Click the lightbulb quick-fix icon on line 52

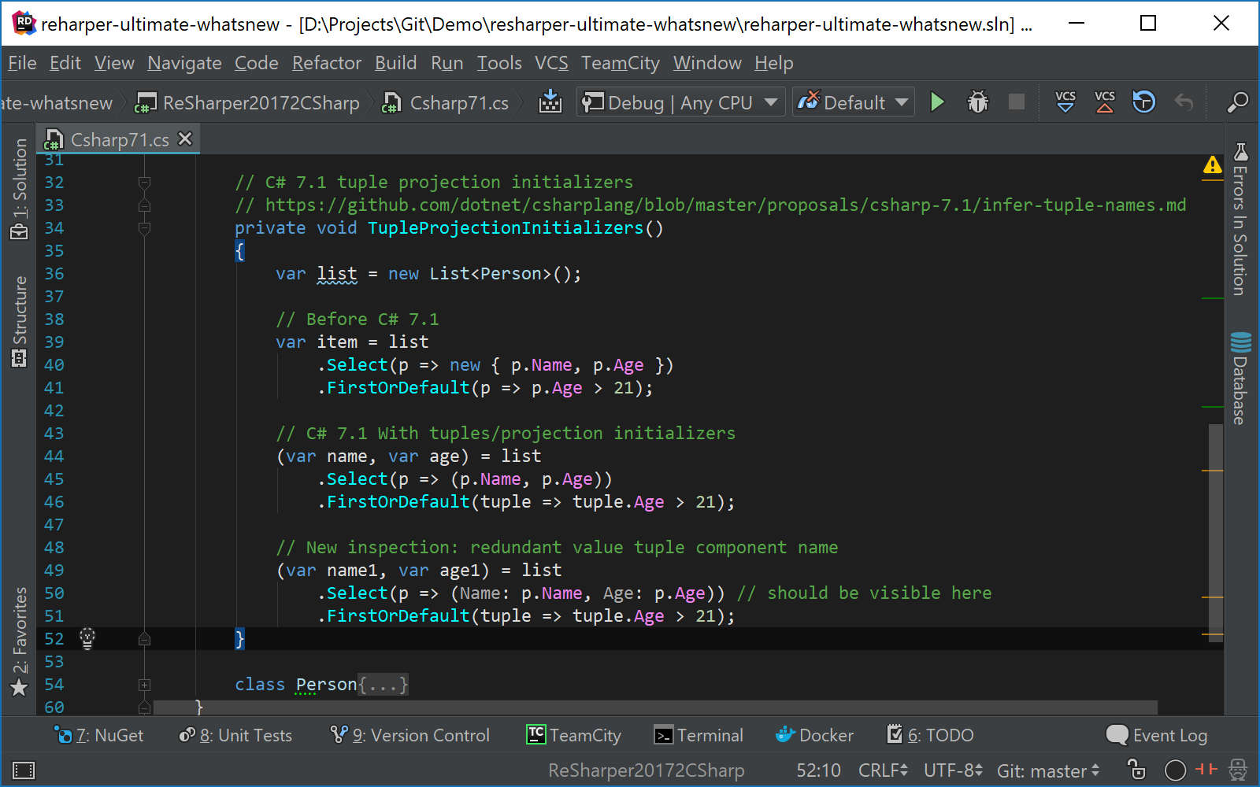point(87,638)
